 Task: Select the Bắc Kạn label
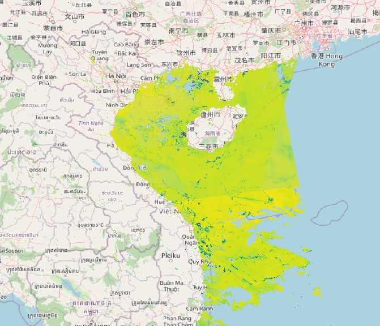pos(128,53)
